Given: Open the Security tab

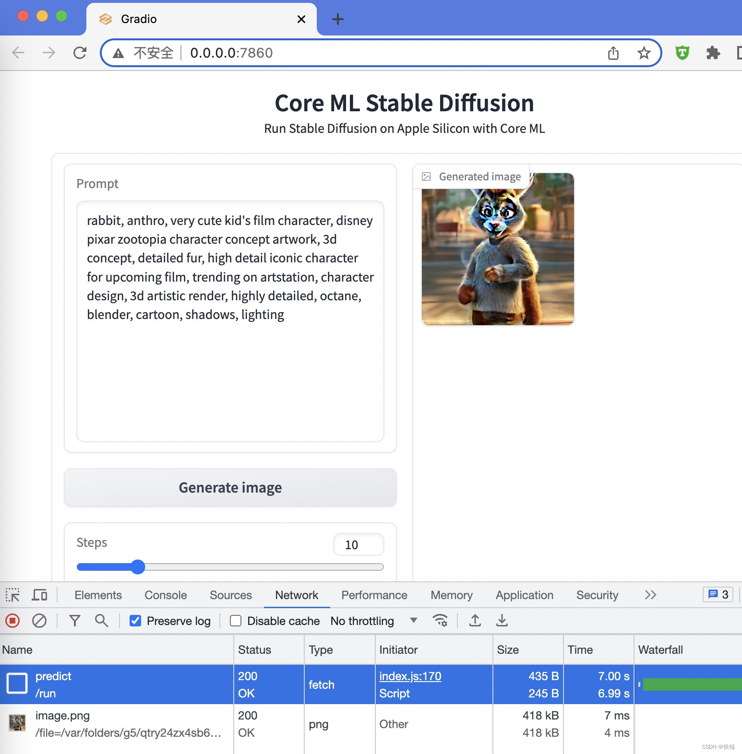Looking at the screenshot, I should tap(598, 595).
